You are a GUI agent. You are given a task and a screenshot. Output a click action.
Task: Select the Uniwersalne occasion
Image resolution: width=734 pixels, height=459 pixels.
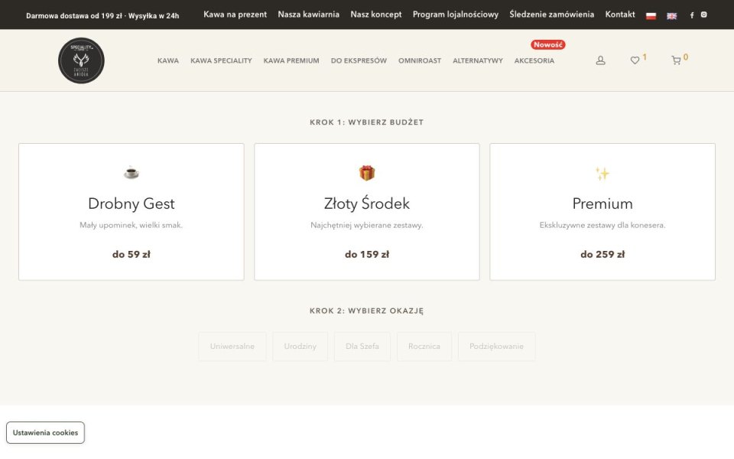pyautogui.click(x=232, y=346)
